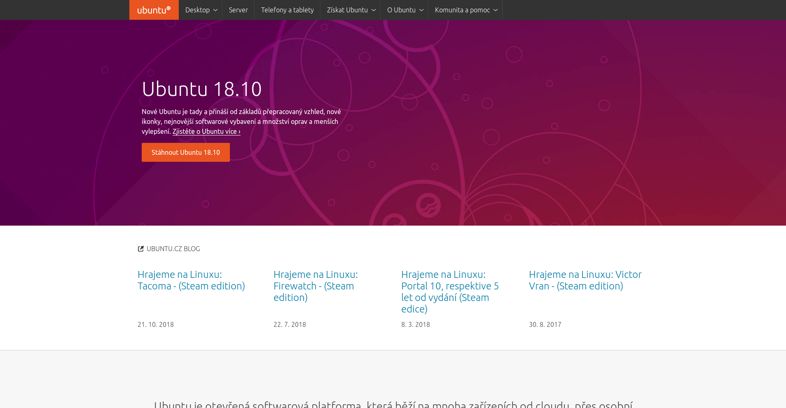Click the date 22. 7. 2018
Image resolution: width=786 pixels, height=408 pixels.
[290, 324]
